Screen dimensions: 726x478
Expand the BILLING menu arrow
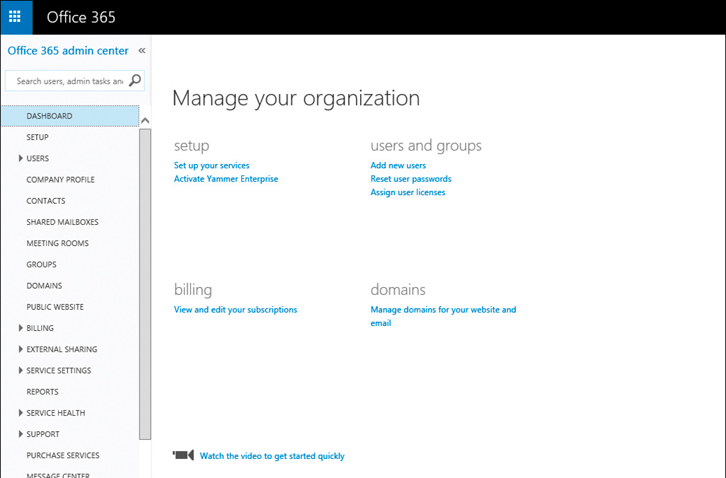(x=21, y=327)
